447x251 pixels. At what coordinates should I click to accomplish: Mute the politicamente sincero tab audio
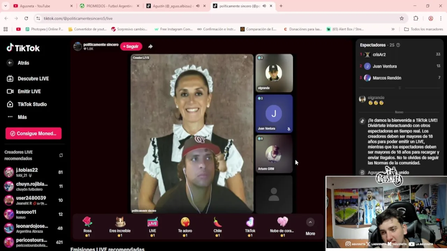(x=264, y=6)
